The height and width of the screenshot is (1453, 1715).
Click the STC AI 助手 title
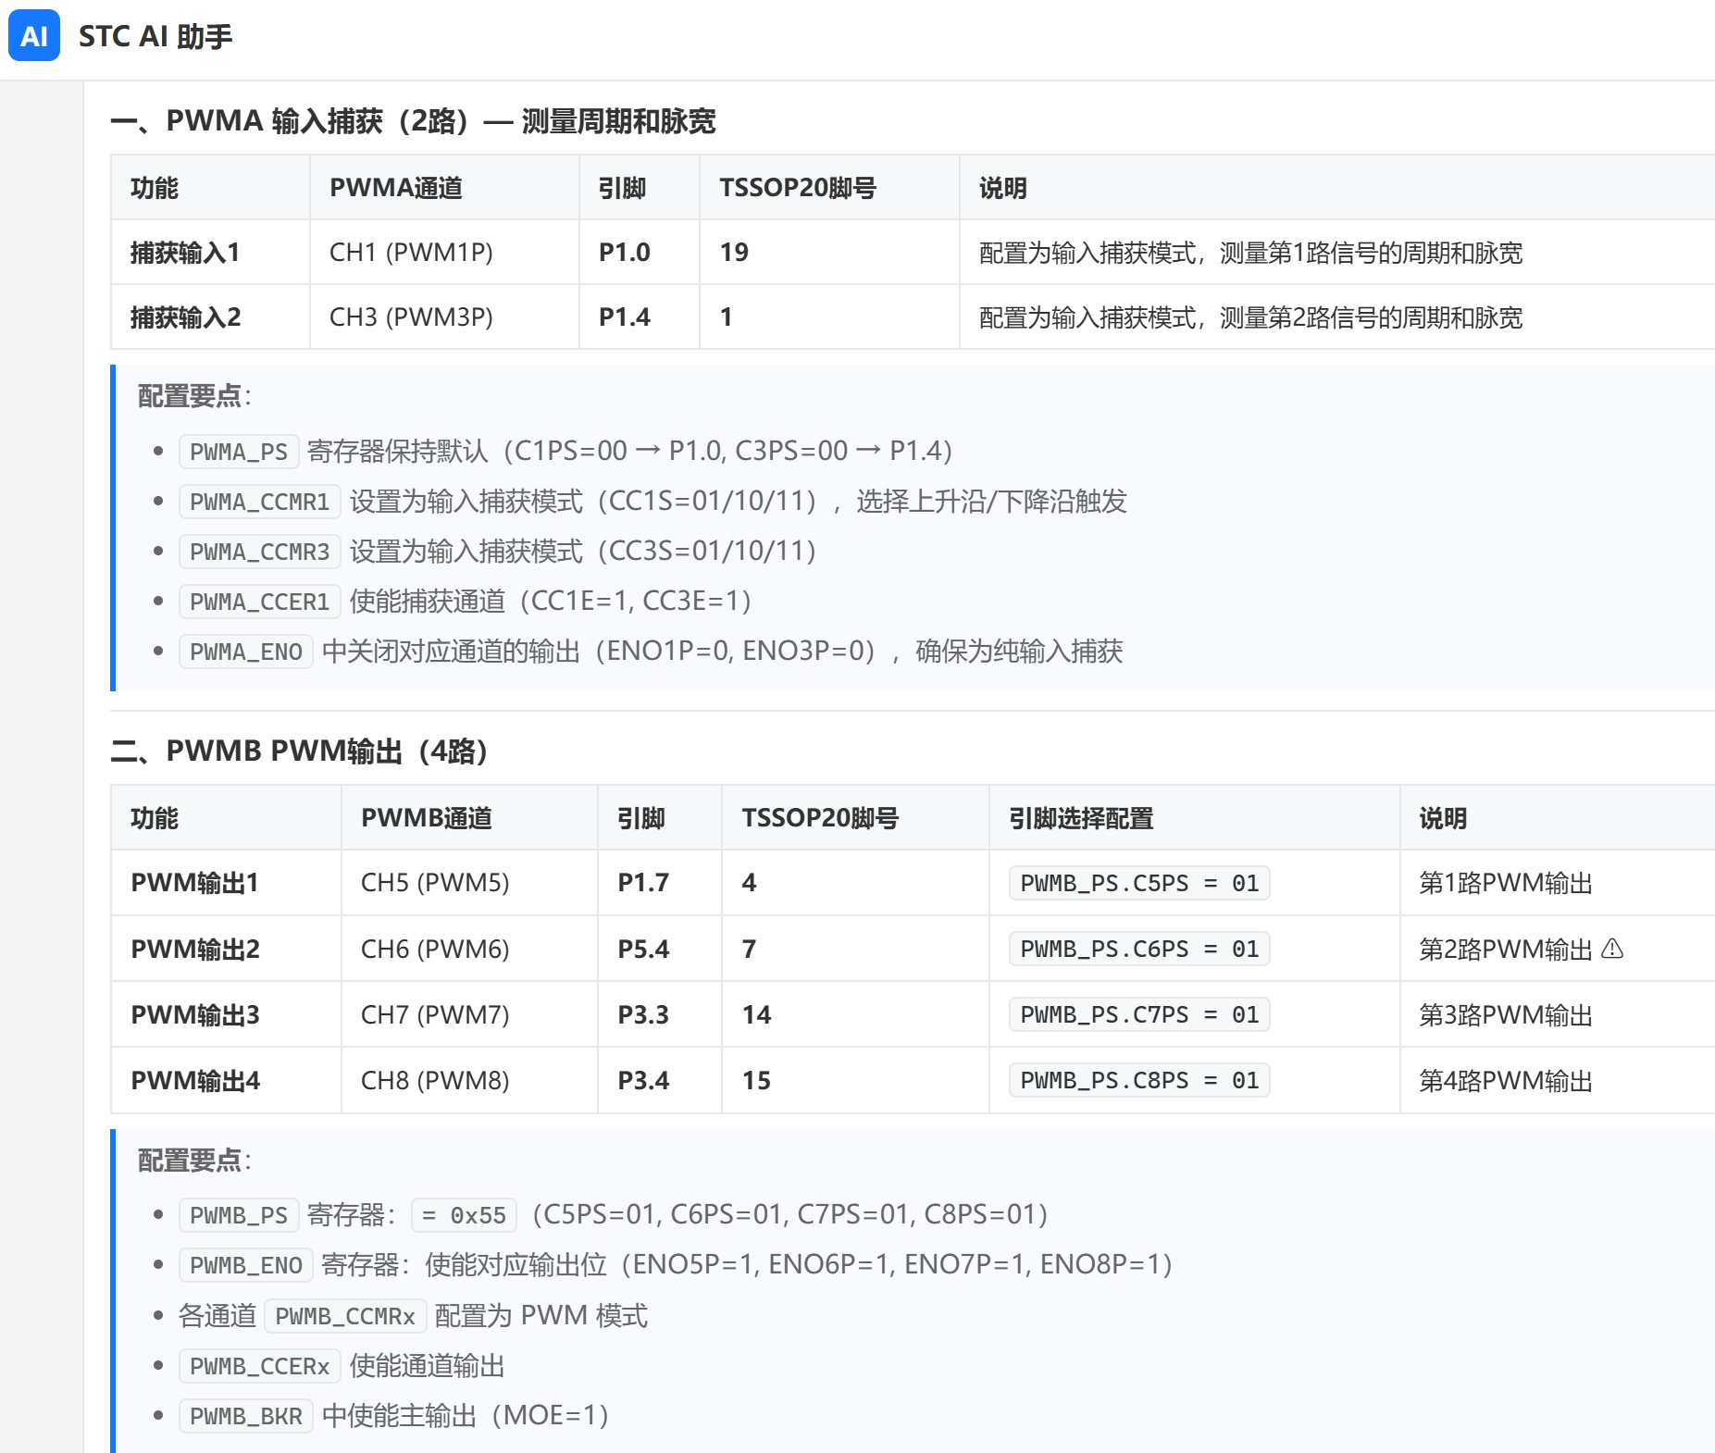coord(155,36)
